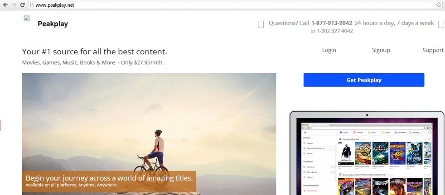Go to the Signup page
445x195 pixels.
381,50
